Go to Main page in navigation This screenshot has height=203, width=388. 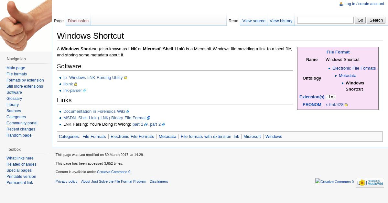(x=16, y=68)
